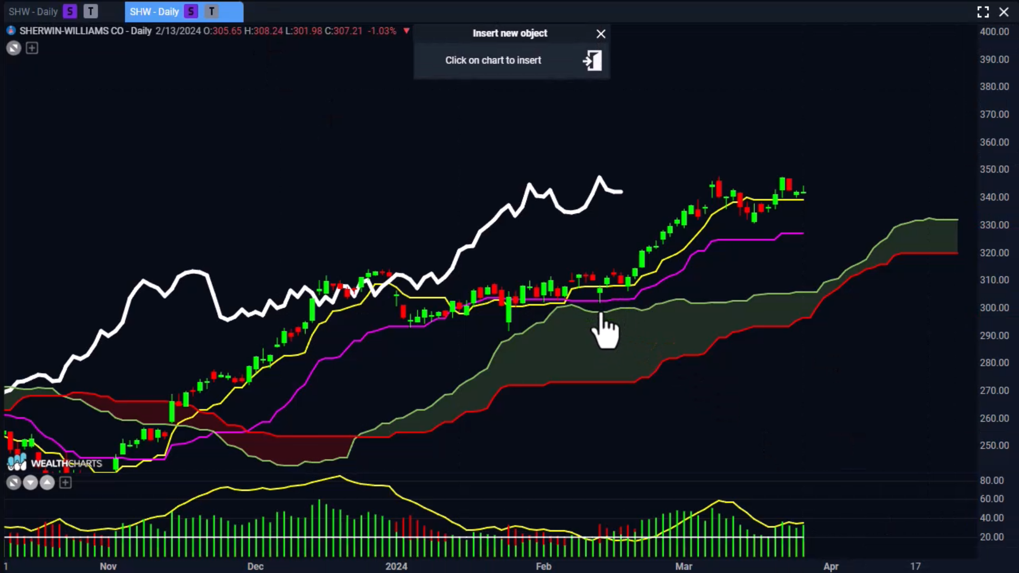Click the 350.00 price axis label
Viewport: 1019px width, 573px height.
tap(994, 169)
